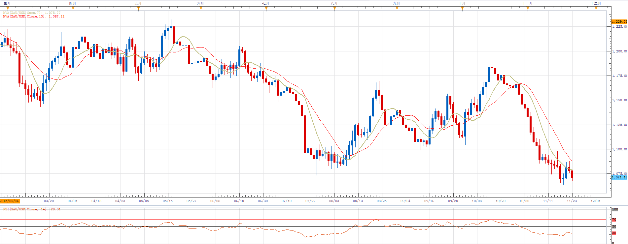Click the RSI 100 level label

[615, 209]
